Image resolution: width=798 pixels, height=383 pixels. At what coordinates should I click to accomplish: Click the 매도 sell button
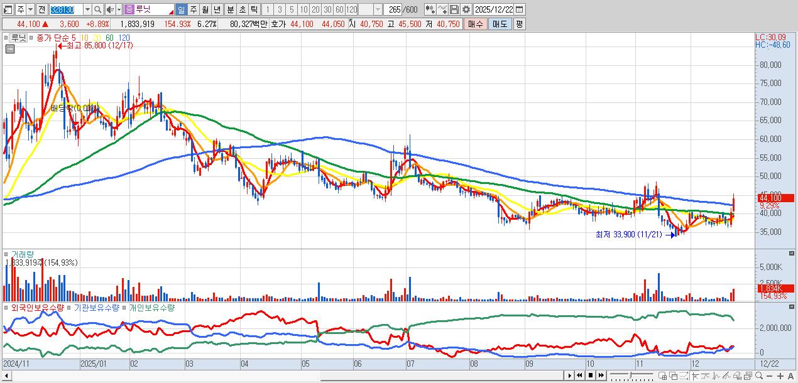[x=500, y=24]
